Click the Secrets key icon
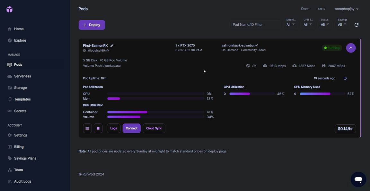Image resolution: width=370 pixels, height=191 pixels. coord(10,111)
